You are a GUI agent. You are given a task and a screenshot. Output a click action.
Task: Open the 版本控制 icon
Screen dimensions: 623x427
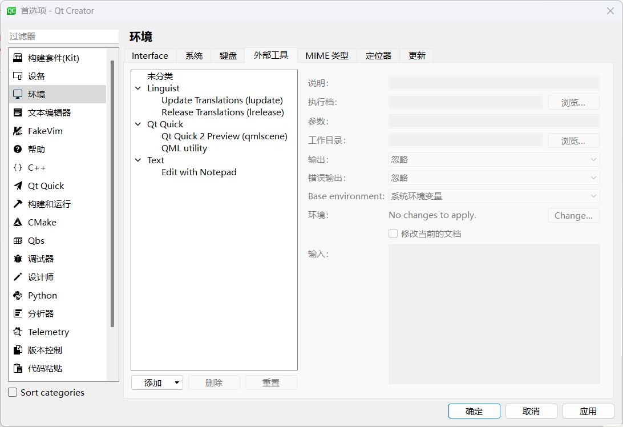click(18, 351)
